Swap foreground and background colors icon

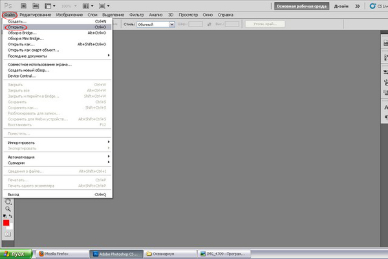pos(12,216)
